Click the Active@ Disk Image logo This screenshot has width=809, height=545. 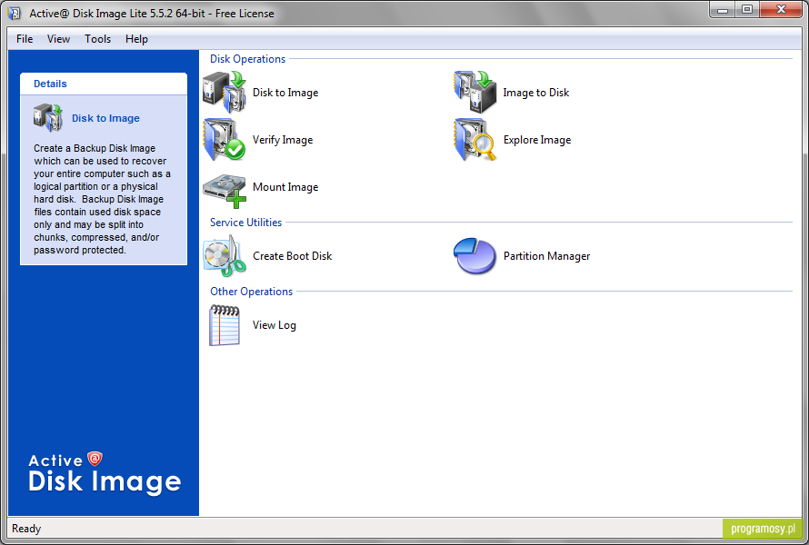point(105,473)
